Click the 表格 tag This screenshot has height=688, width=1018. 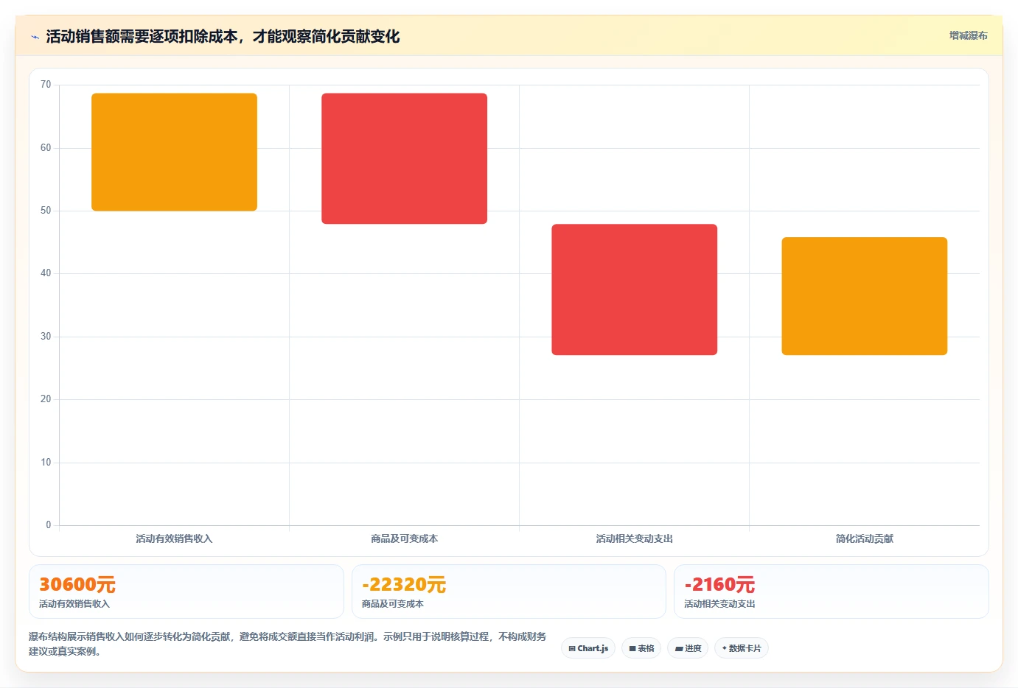pos(641,648)
